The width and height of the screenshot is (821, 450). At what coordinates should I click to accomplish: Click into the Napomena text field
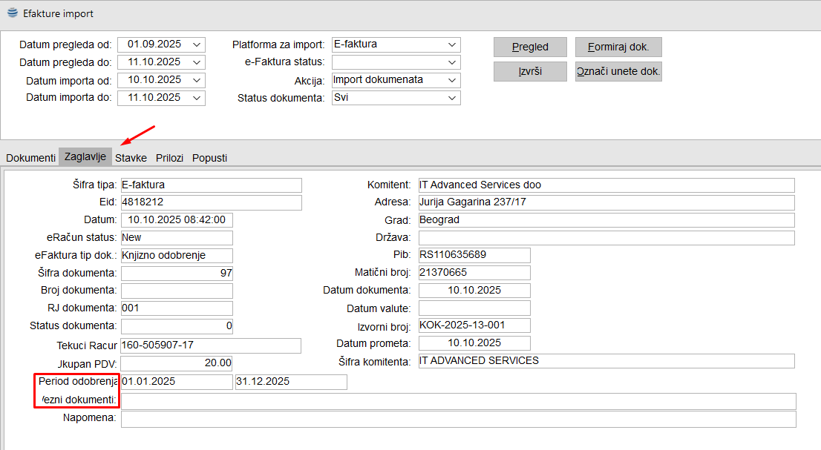(458, 419)
